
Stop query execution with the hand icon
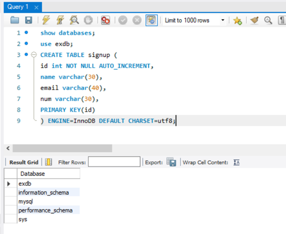pos(88,20)
